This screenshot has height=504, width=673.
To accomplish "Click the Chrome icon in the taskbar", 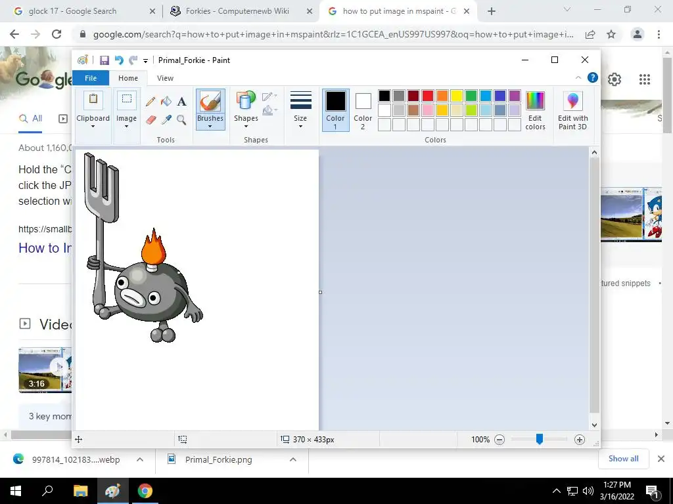I will tap(145, 491).
